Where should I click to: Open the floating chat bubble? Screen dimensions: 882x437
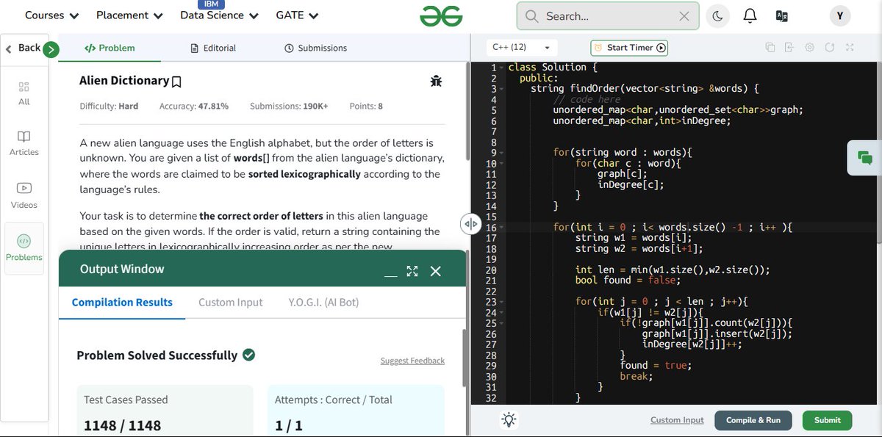(865, 157)
